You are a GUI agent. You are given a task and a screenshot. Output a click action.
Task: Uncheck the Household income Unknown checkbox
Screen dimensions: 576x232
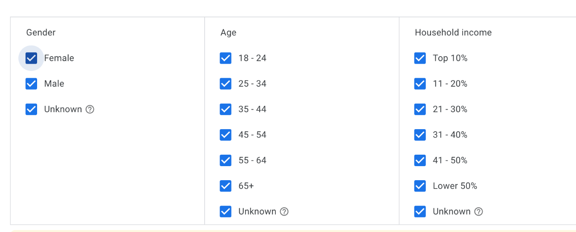[x=420, y=211]
